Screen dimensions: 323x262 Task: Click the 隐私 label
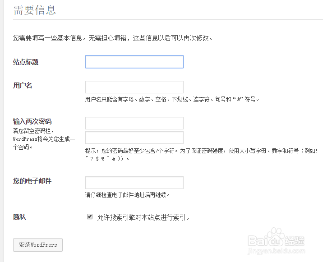pos(19,217)
